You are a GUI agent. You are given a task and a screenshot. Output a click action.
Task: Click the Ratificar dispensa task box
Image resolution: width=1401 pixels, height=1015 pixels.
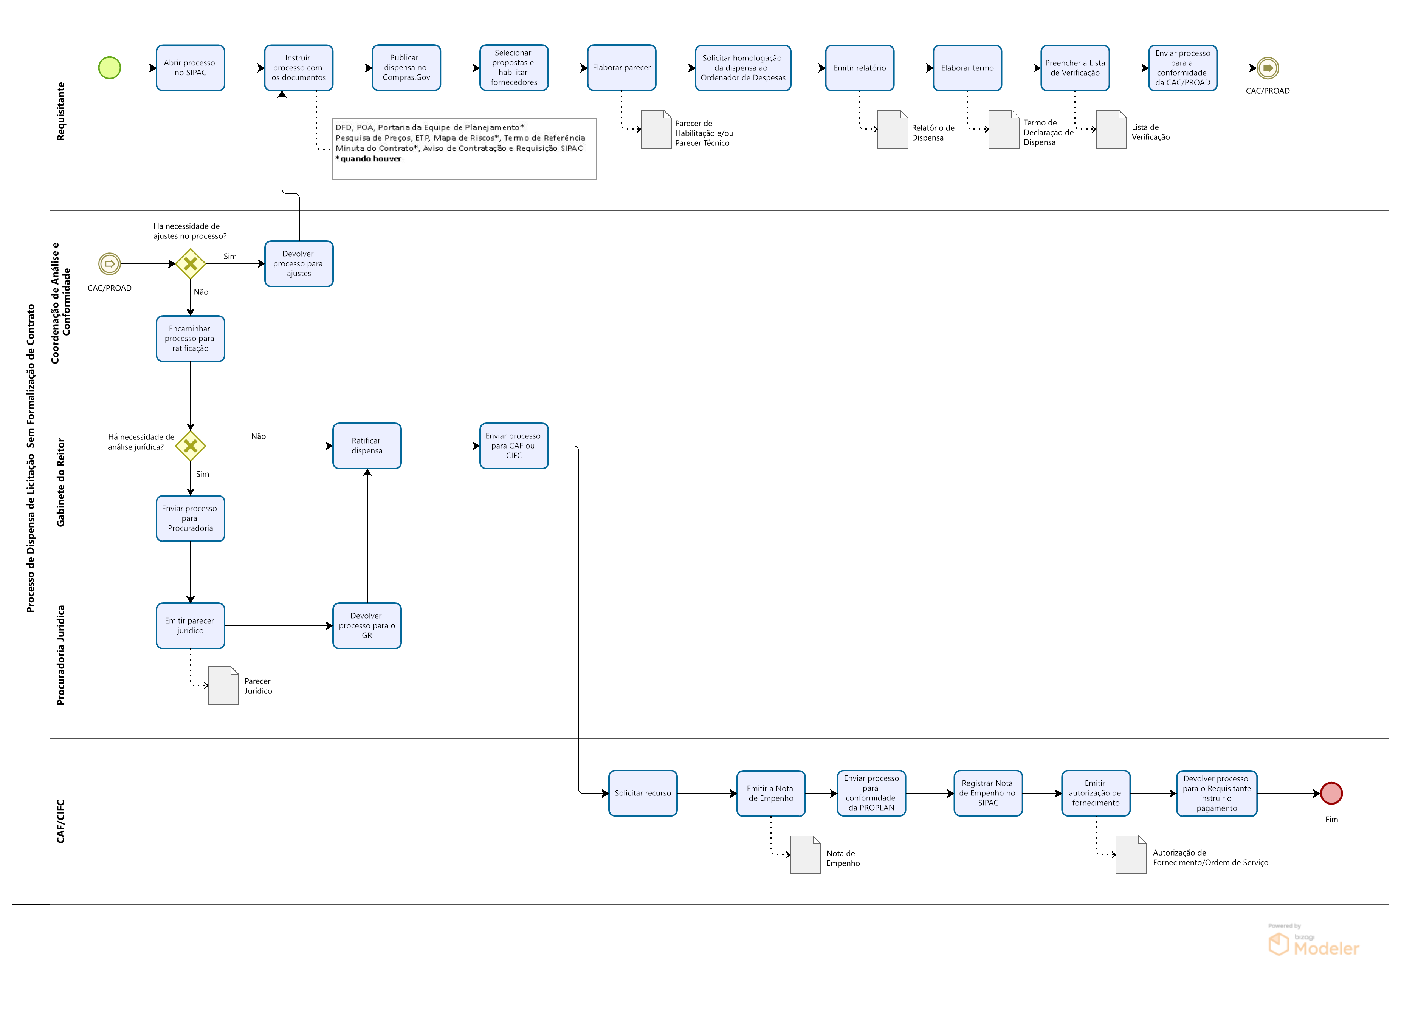(x=367, y=446)
